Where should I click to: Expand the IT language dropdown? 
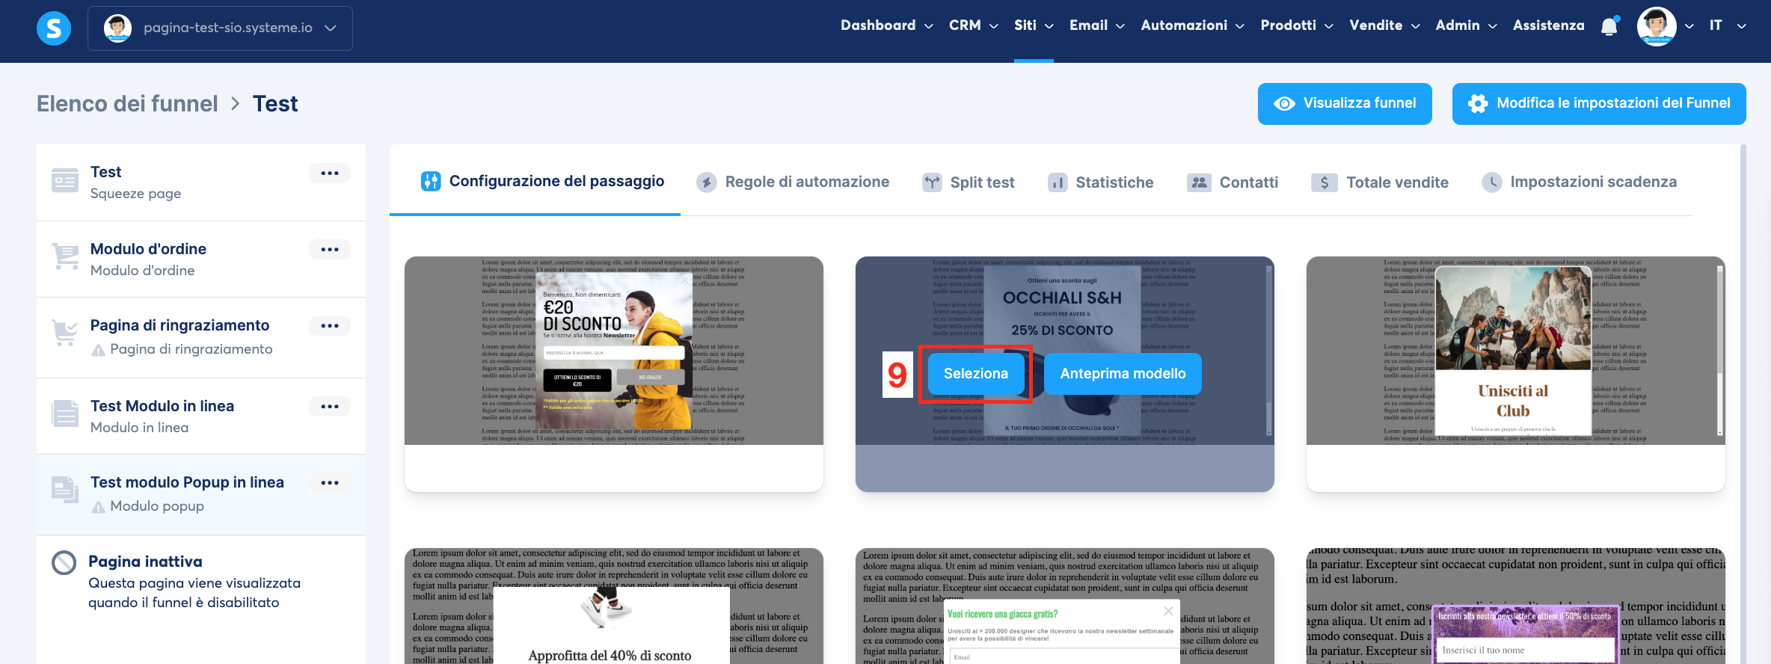[1727, 25]
